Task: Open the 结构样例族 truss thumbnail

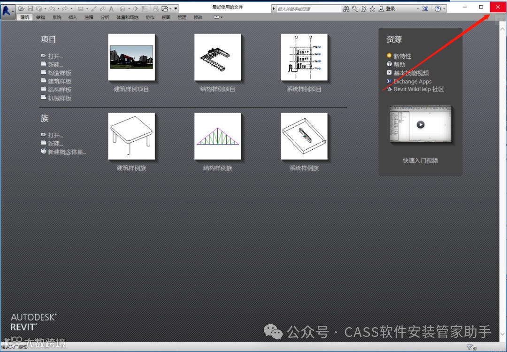Action: coord(218,136)
